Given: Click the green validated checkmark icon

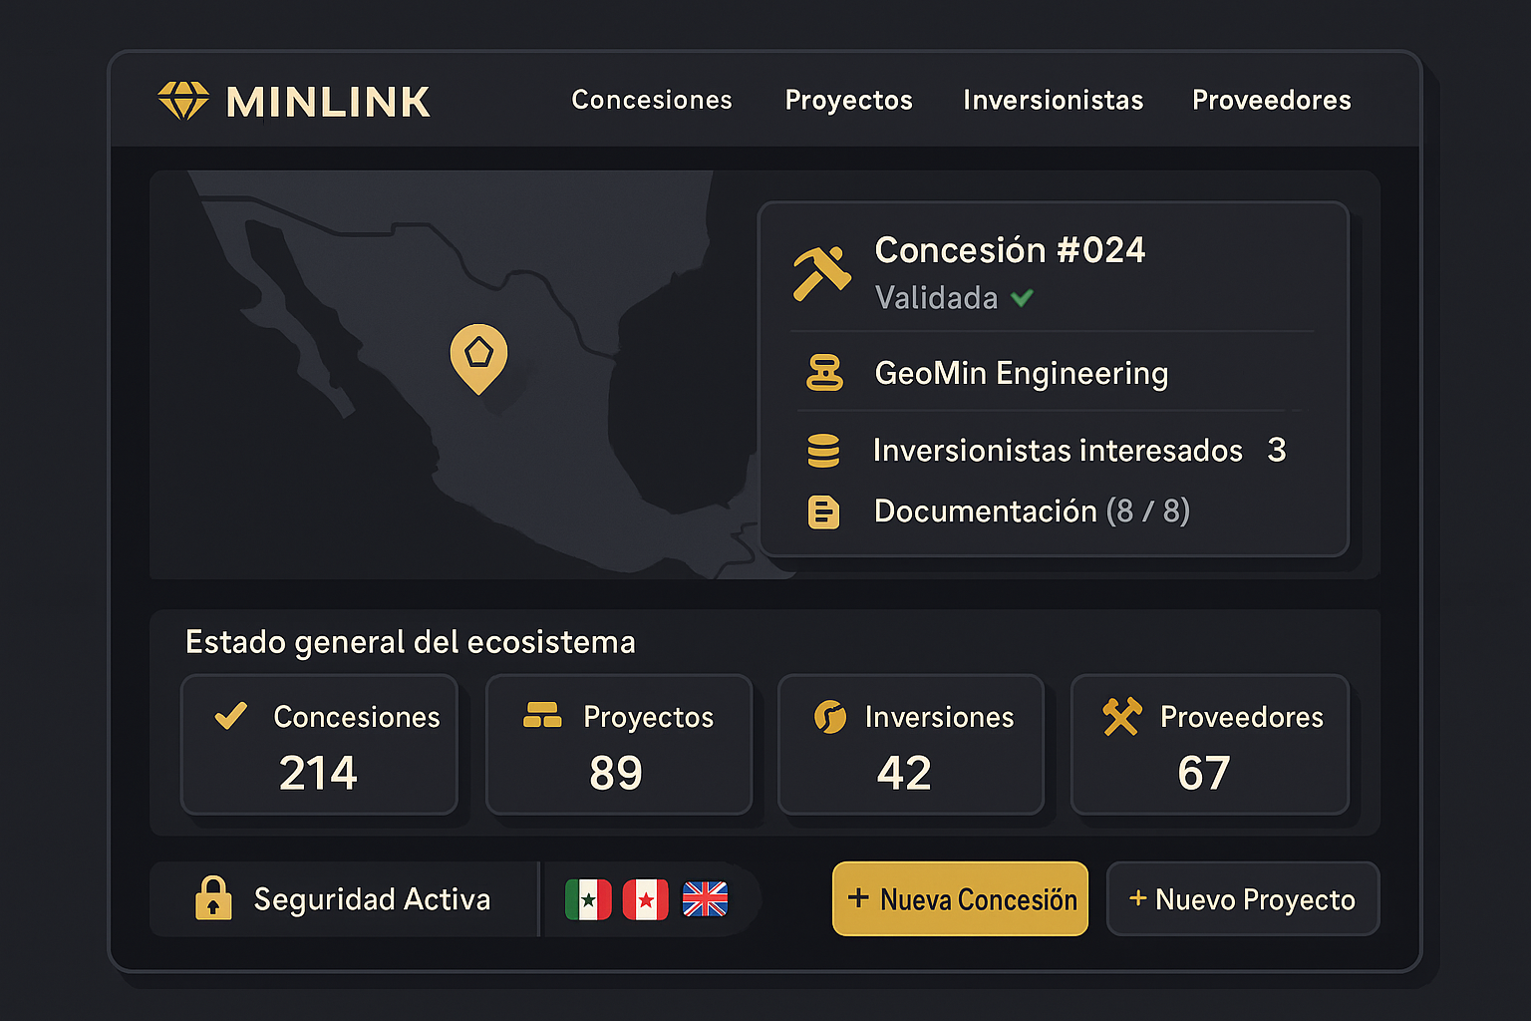Looking at the screenshot, I should coord(1022,297).
